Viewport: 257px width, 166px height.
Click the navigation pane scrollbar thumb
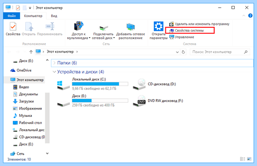pos(47,118)
